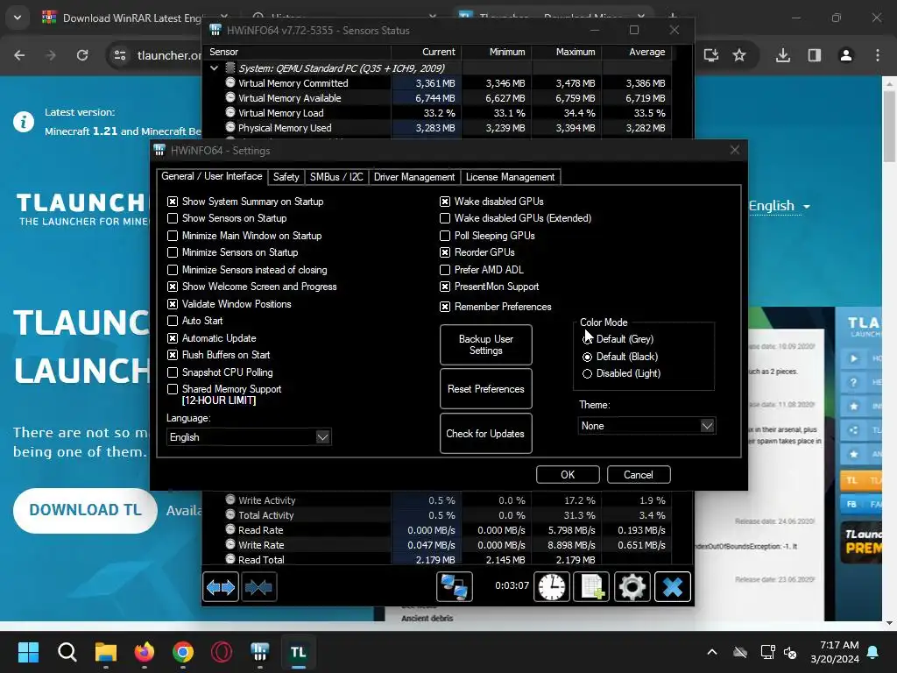Click the Maximum column header in sensors
Image resolution: width=897 pixels, height=673 pixels.
(x=575, y=52)
